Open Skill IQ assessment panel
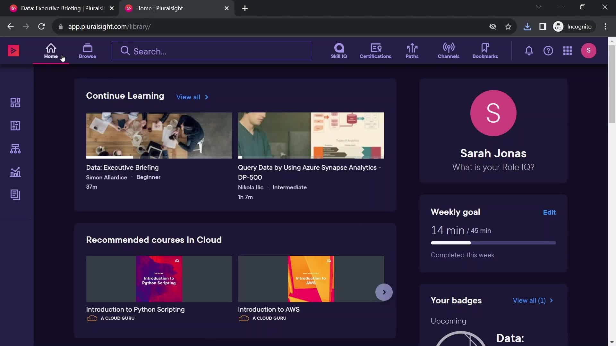The width and height of the screenshot is (616, 346). click(x=338, y=50)
